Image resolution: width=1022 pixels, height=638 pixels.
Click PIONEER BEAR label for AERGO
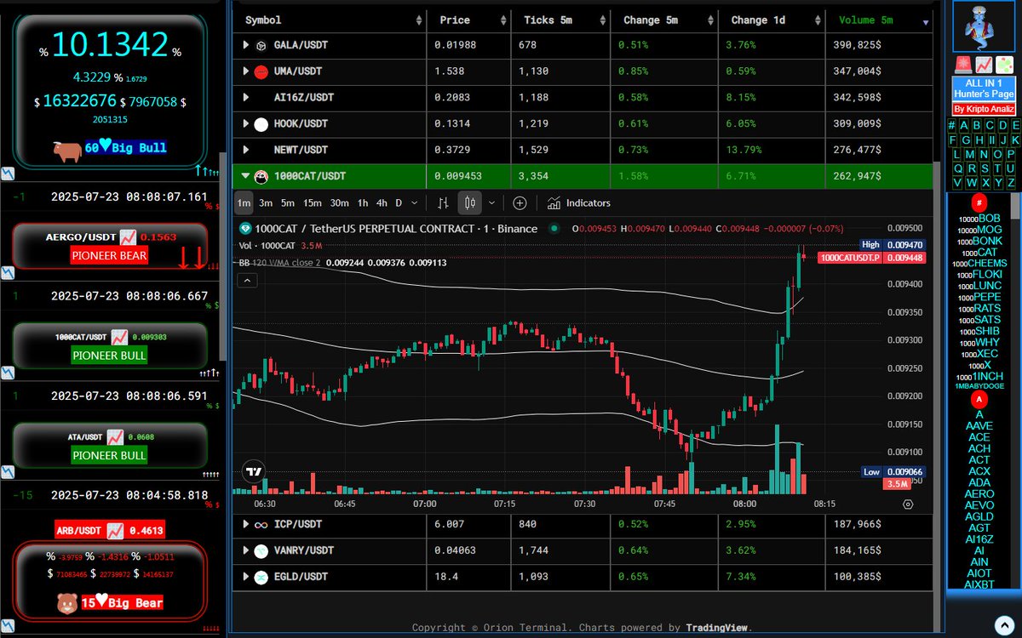click(109, 255)
